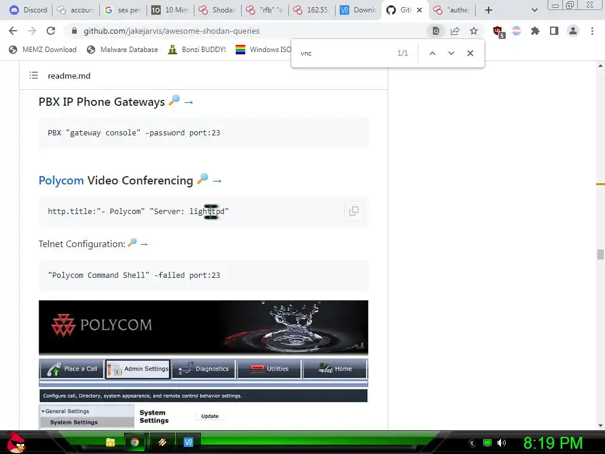Open Chrome from the taskbar
The width and height of the screenshot is (605, 454).
click(x=135, y=442)
